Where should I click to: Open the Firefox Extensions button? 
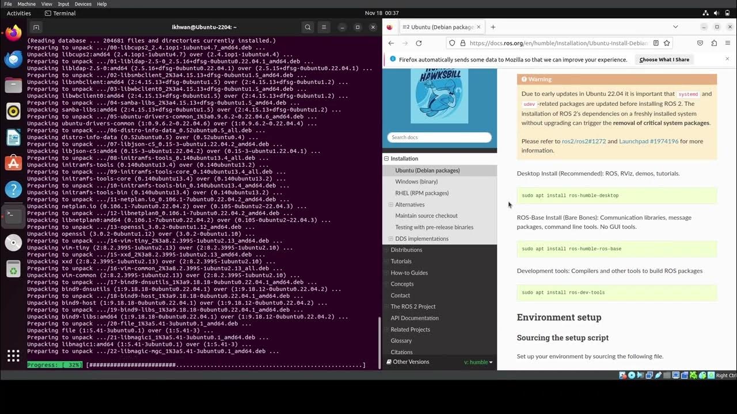(x=714, y=43)
